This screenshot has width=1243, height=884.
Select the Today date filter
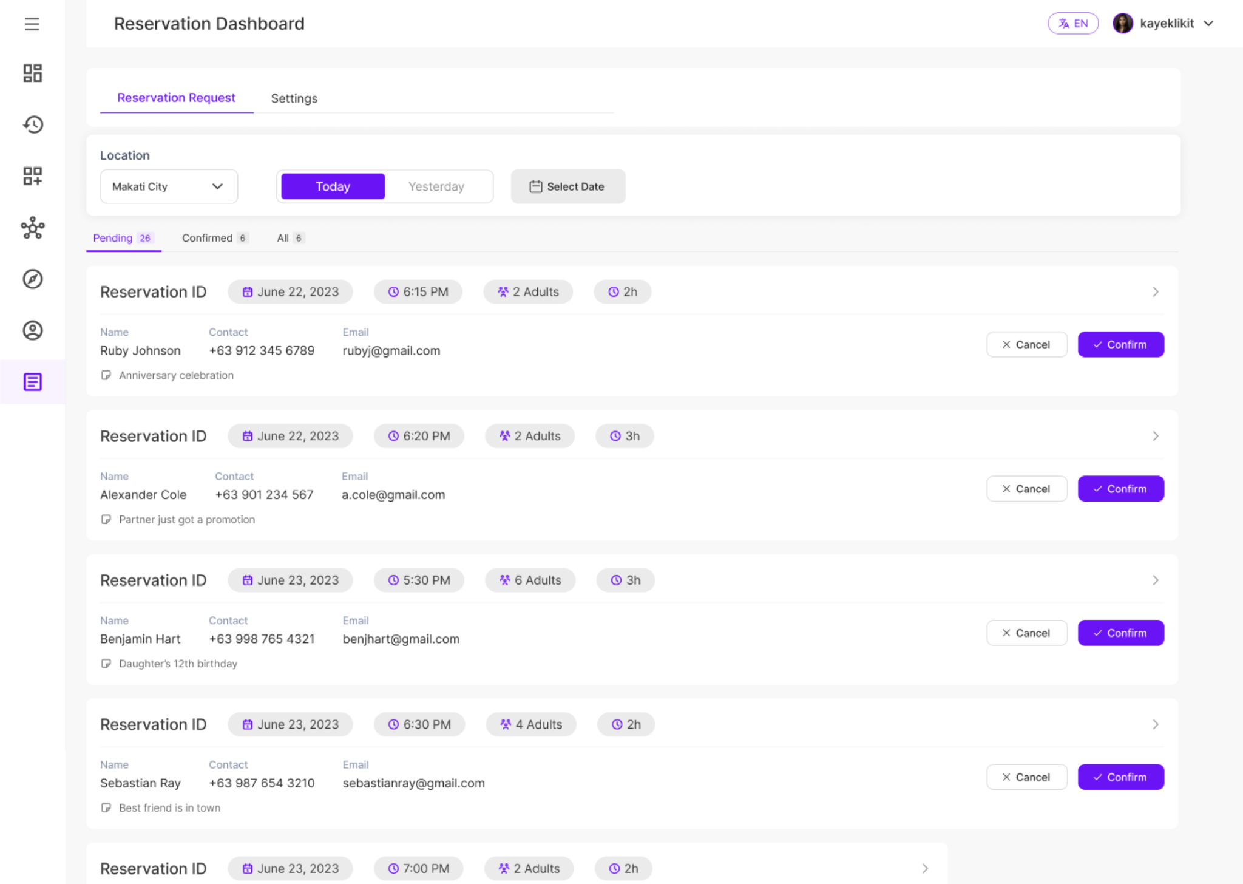(x=333, y=186)
